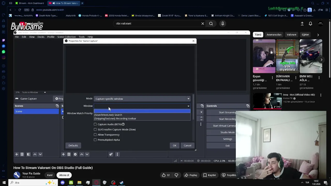The height and width of the screenshot is (186, 331).
Task: Enable Capture Audio (BETA) checkbox
Action: pyautogui.click(x=95, y=124)
